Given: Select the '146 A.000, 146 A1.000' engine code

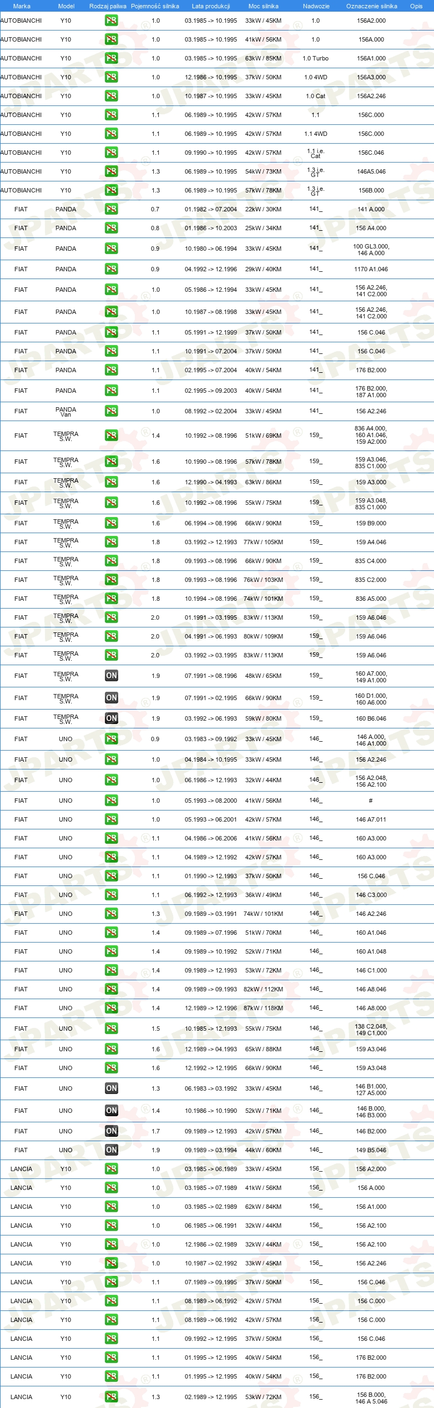Looking at the screenshot, I should 371,740.
